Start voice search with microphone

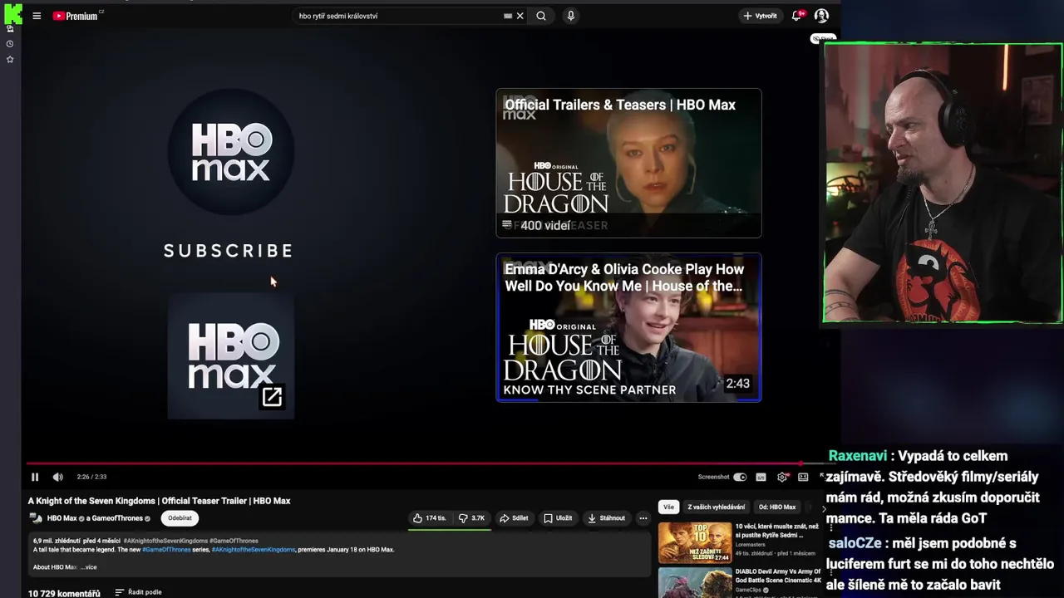click(570, 16)
